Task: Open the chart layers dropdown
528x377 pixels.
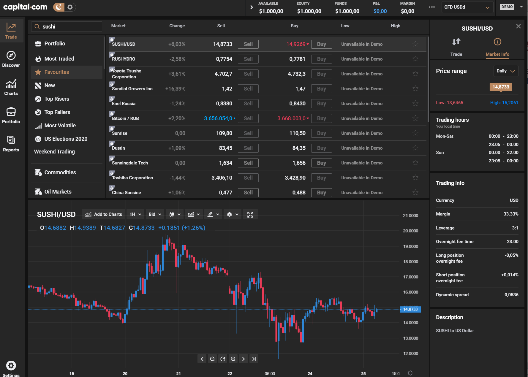Action: pos(233,214)
